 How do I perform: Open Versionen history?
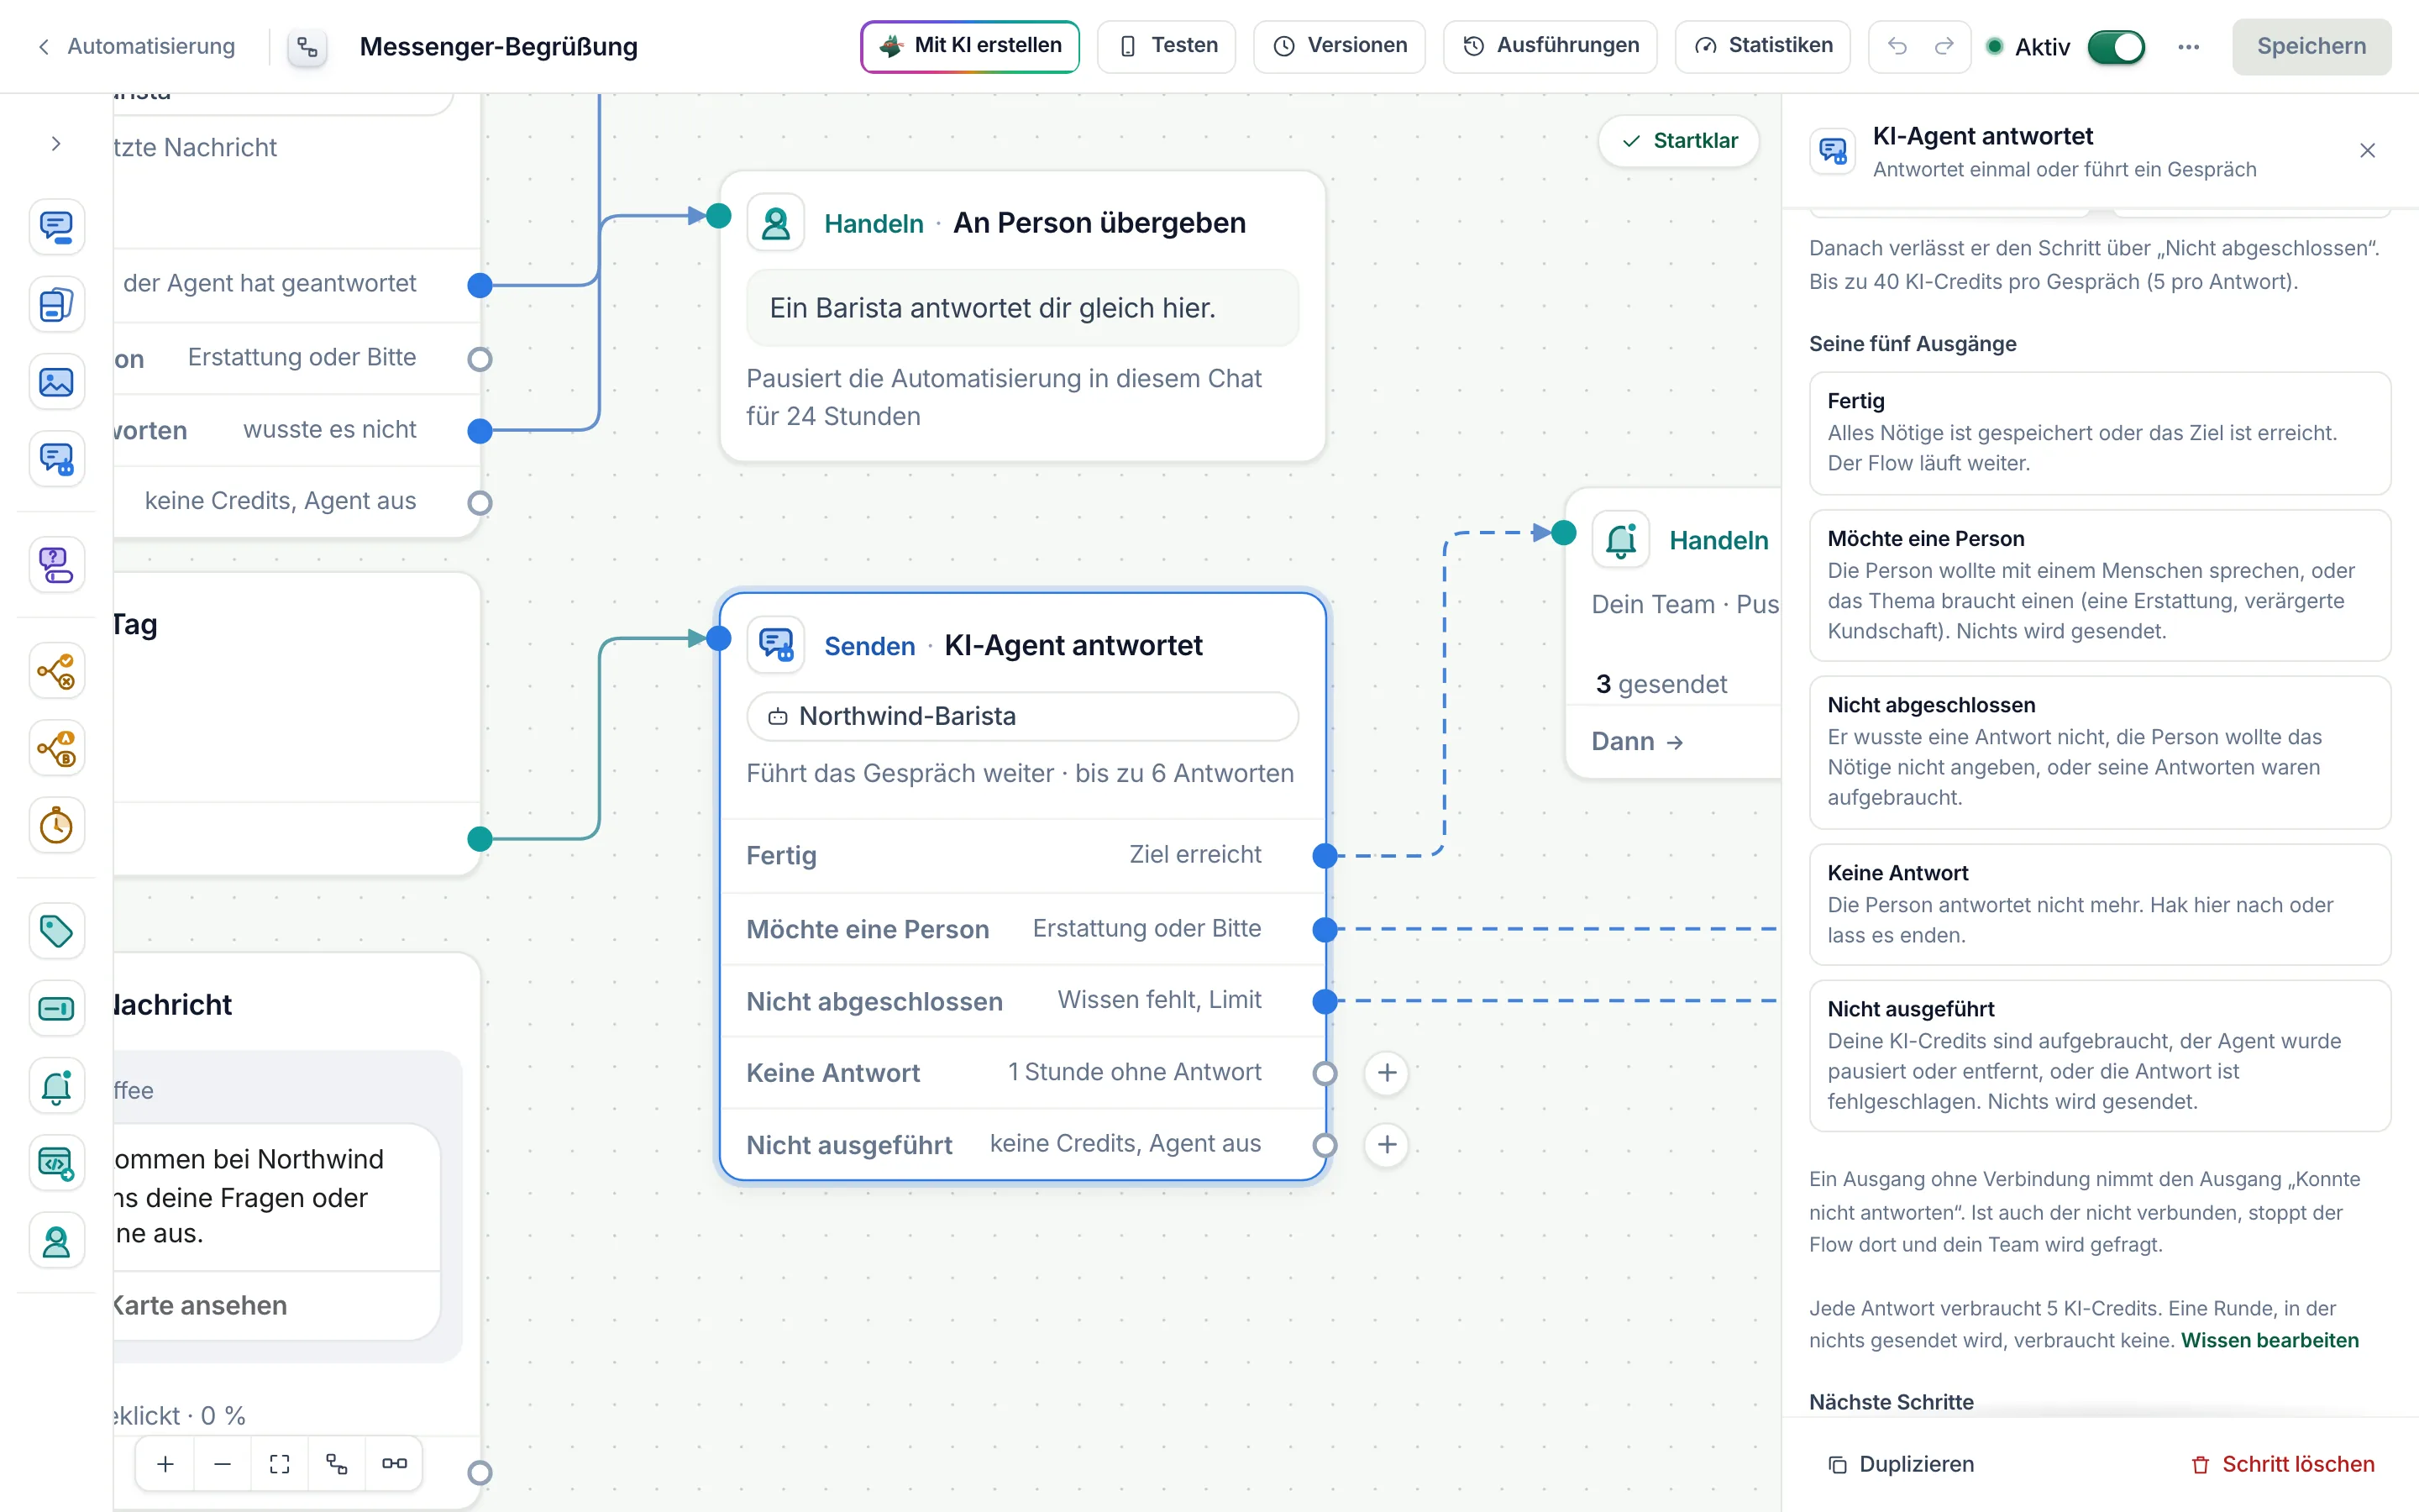[x=1340, y=46]
